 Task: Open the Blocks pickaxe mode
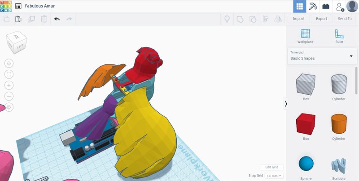coord(312,6)
